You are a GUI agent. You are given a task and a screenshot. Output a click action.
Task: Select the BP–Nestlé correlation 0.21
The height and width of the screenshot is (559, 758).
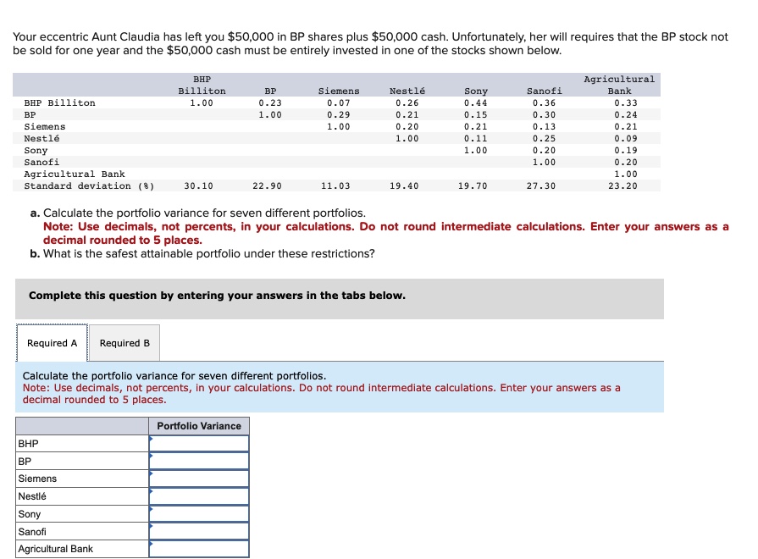(407, 115)
